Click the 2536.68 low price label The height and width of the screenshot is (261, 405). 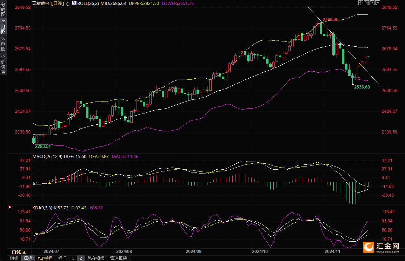coord(362,87)
